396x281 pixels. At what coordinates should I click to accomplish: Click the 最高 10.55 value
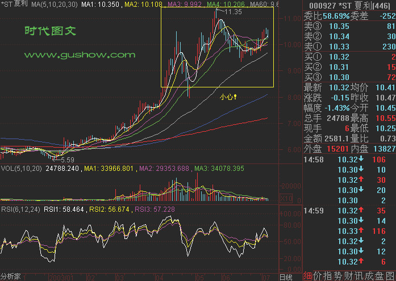tap(385, 118)
